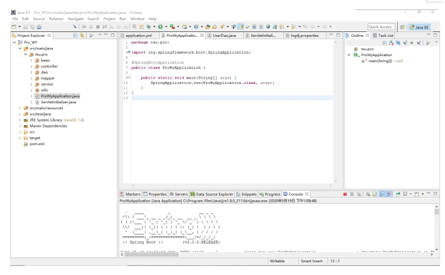Open the Debug button dropdown arrow
Viewport: 445px width, 275px height.
point(154,27)
